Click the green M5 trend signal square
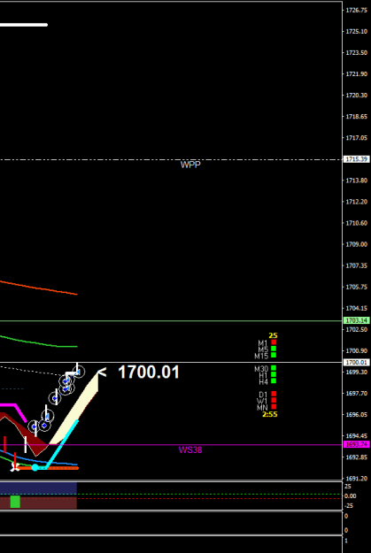 (274, 349)
